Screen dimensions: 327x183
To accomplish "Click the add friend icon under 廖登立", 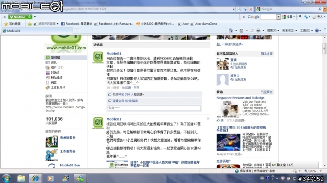I will click(232, 80).
